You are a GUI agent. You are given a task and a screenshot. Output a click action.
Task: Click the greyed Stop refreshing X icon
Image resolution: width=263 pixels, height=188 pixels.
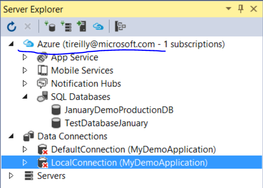click(28, 26)
